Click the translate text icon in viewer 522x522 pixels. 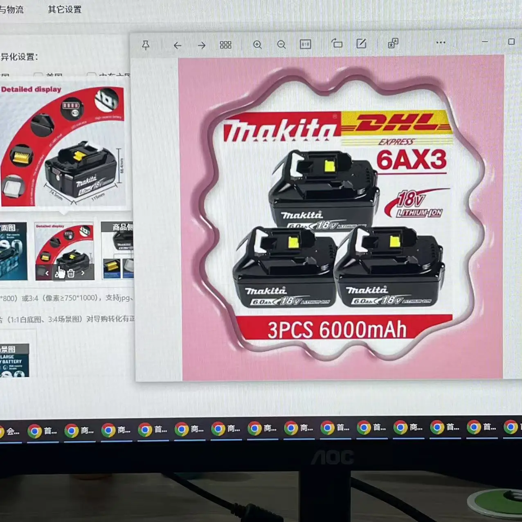click(393, 43)
